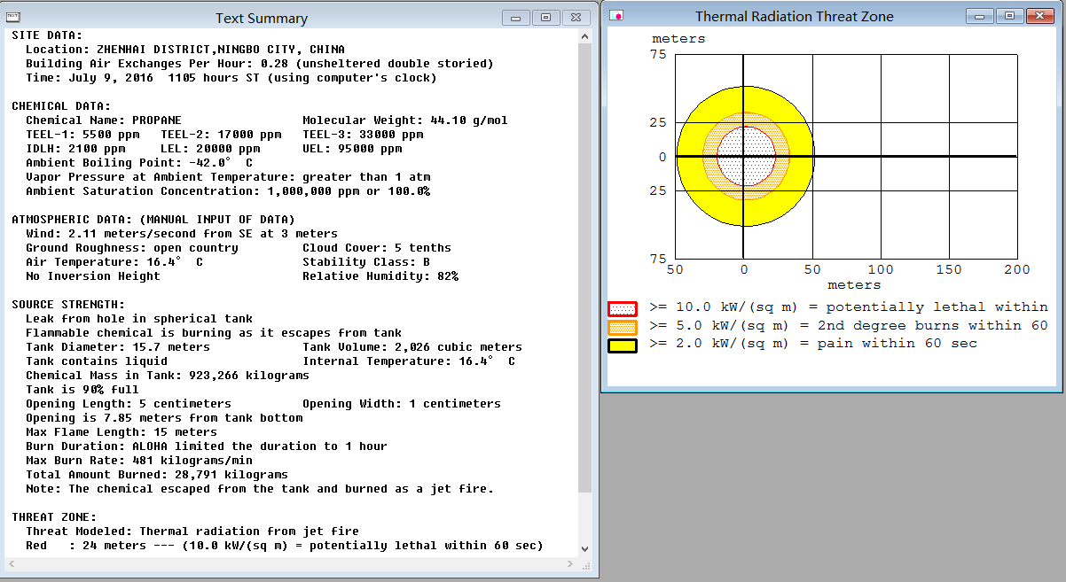Click the 'meters' label above the plot's vertical axis
The height and width of the screenshot is (582, 1066).
click(x=678, y=39)
